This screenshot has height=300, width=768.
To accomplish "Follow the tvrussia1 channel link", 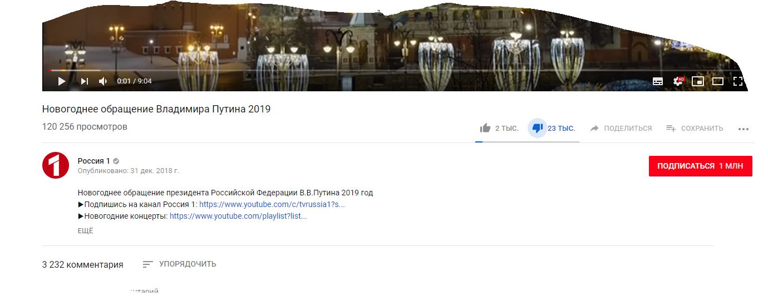I will (x=272, y=204).
